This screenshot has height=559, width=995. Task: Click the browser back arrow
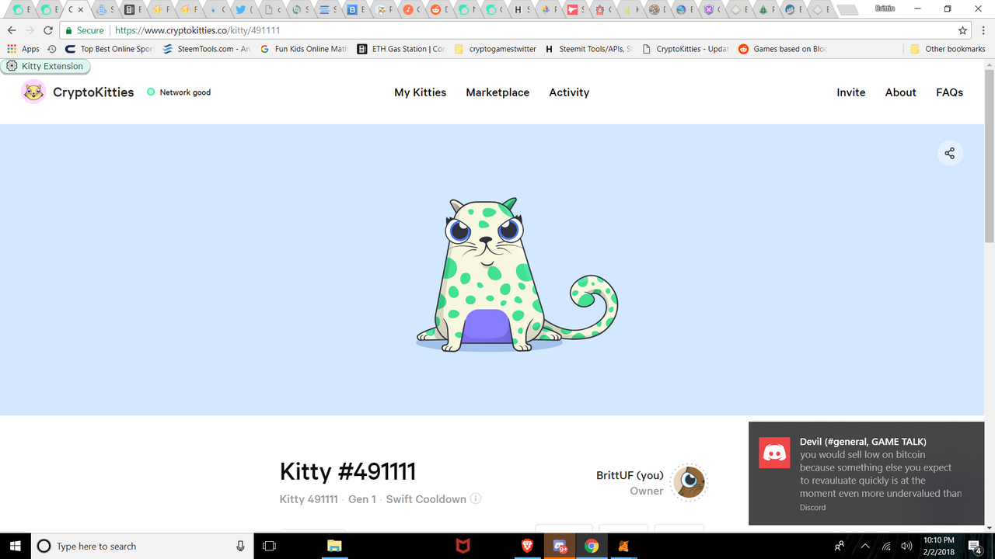12,30
